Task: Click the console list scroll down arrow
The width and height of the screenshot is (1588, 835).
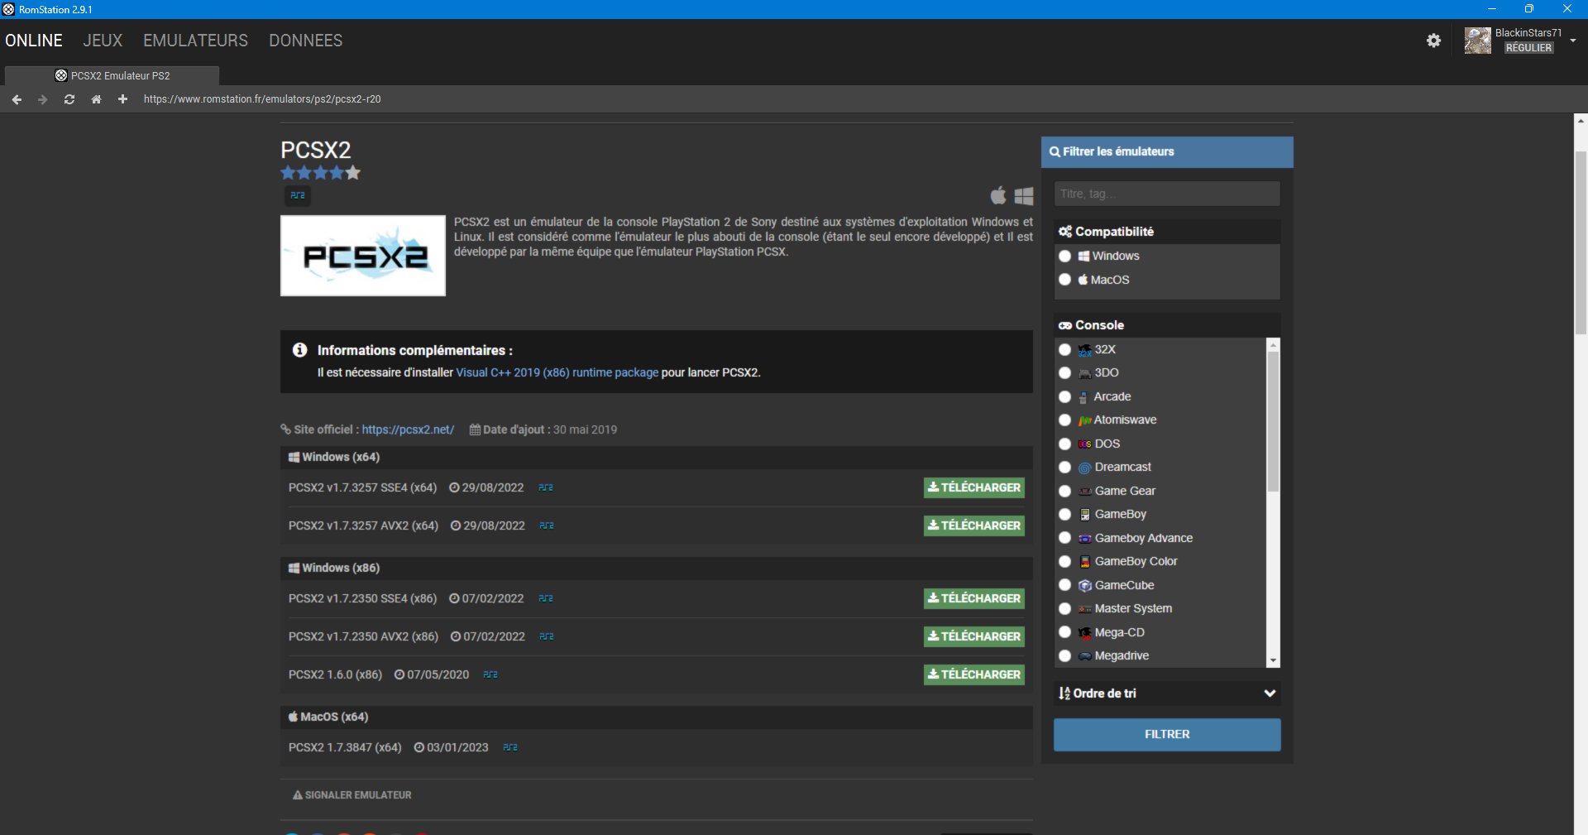Action: coord(1273,661)
